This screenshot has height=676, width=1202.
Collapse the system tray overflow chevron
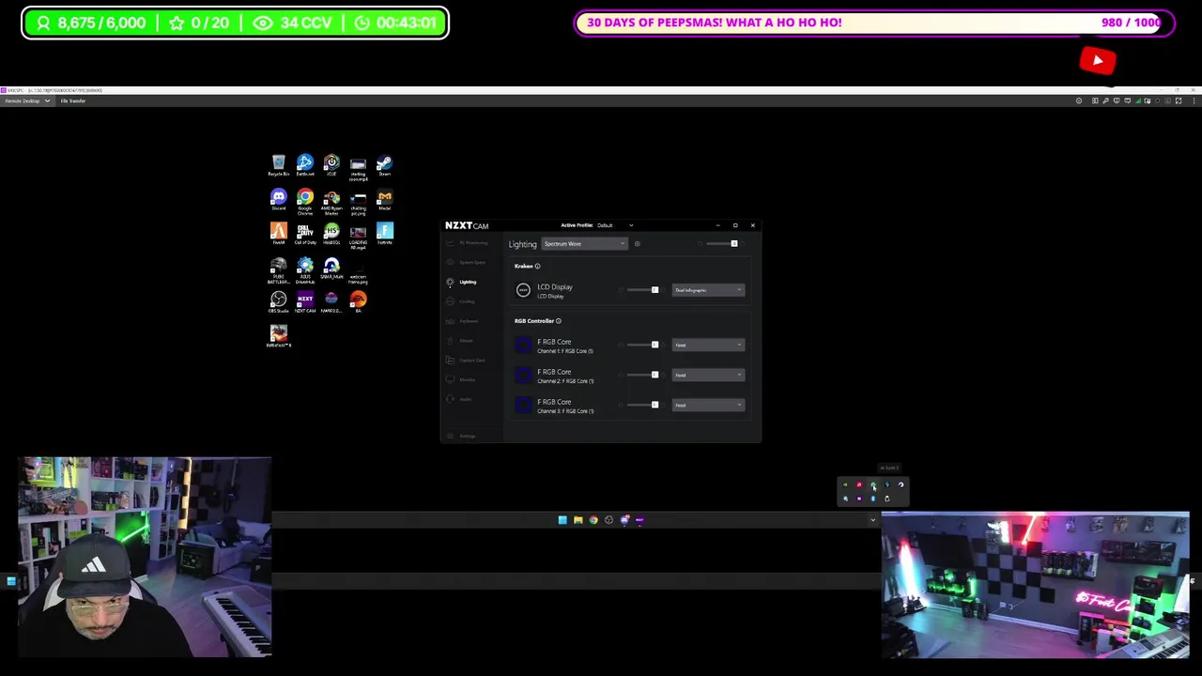[872, 520]
